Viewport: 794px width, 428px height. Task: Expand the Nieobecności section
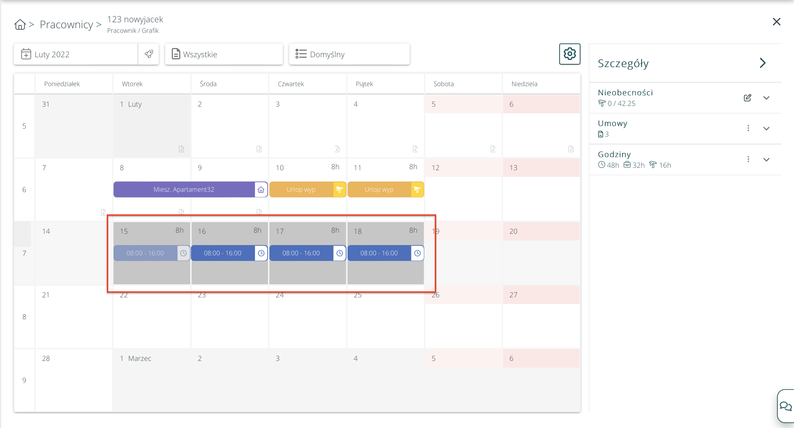(766, 98)
